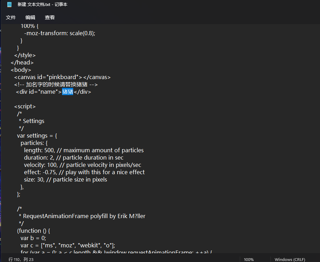Open the 文件 menu
The image size is (320, 262).
click(x=11, y=17)
